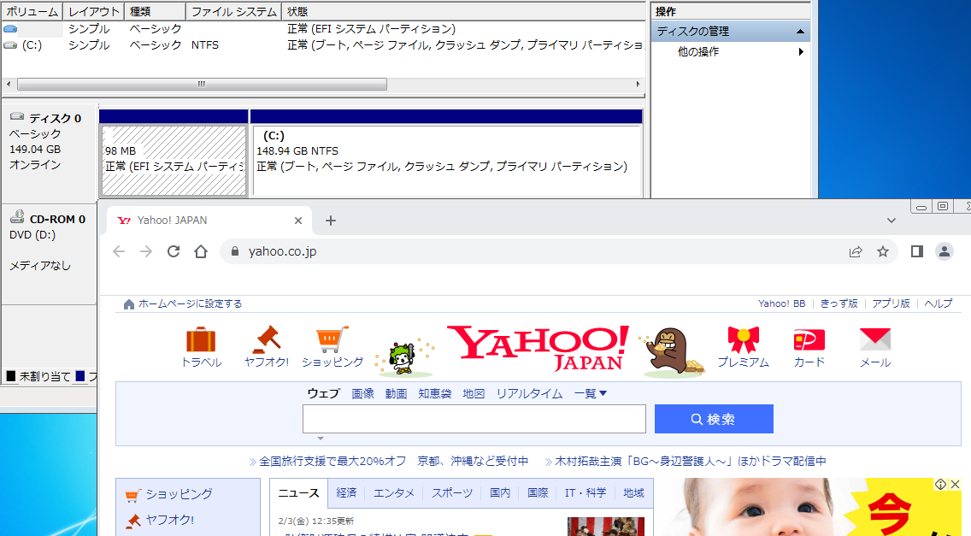Open the アプリ版 link
Image resolution: width=971 pixels, height=536 pixels.
pos(892,303)
